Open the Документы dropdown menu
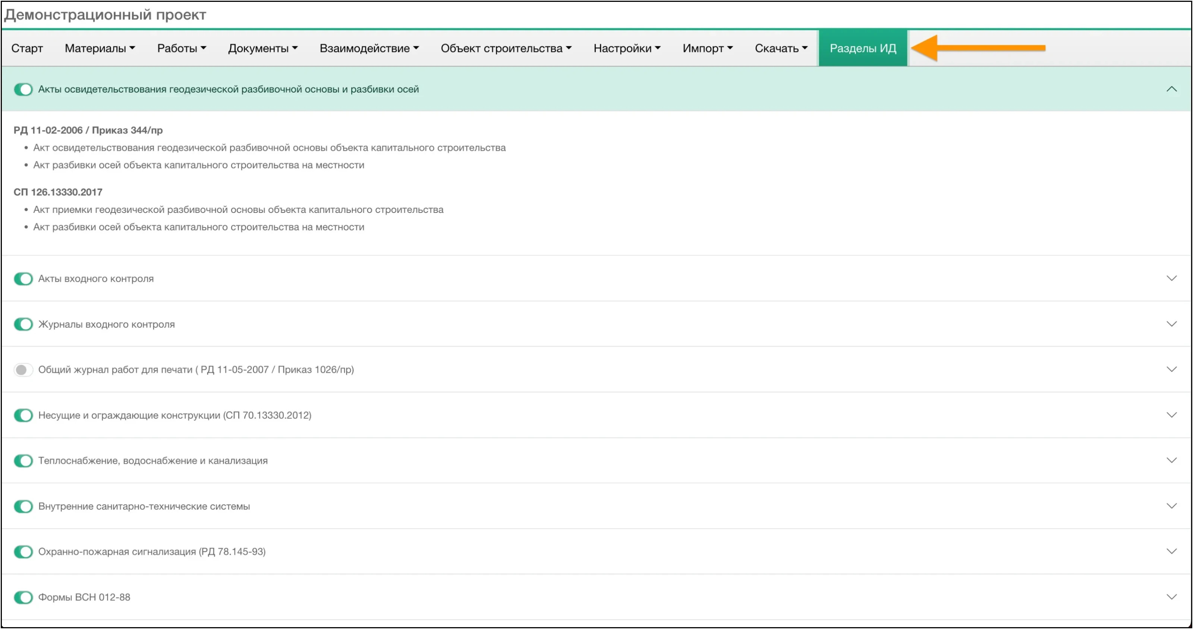1193x629 pixels. pyautogui.click(x=262, y=48)
